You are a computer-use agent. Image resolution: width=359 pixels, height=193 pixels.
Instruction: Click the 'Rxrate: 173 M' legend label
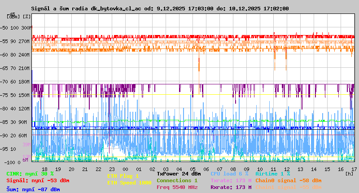click(231, 187)
